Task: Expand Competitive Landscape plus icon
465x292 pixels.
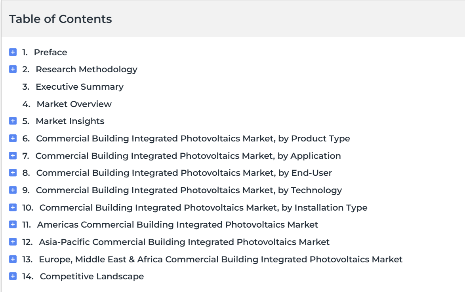Action: pos(13,276)
